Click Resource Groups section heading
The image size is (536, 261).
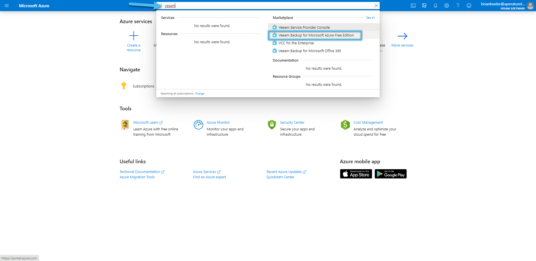coord(286,76)
